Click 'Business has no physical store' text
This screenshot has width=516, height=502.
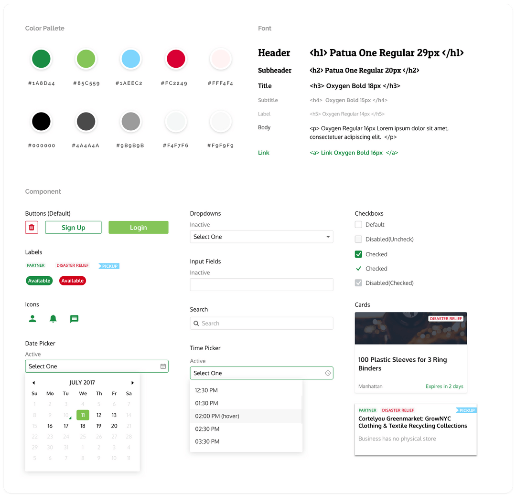click(397, 439)
